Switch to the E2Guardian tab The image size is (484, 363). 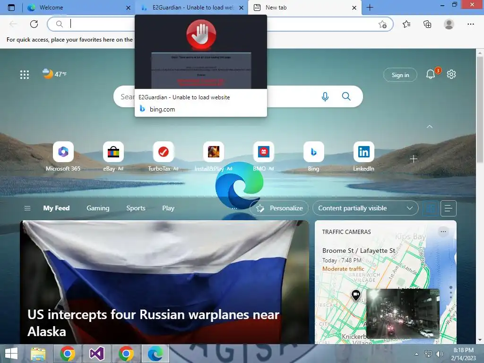(x=192, y=8)
